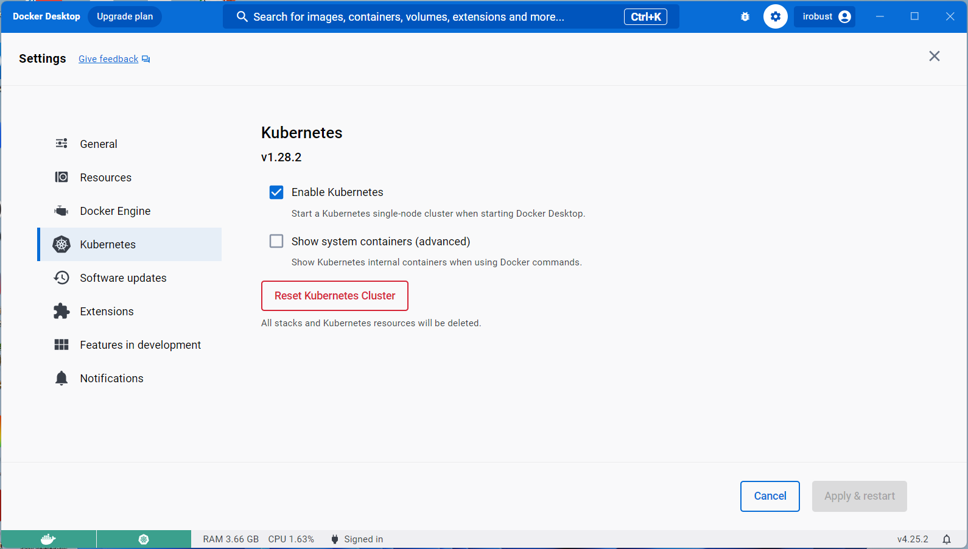Uncheck the Enable Kubernetes checkbox
Viewport: 968px width, 549px height.
click(x=276, y=192)
